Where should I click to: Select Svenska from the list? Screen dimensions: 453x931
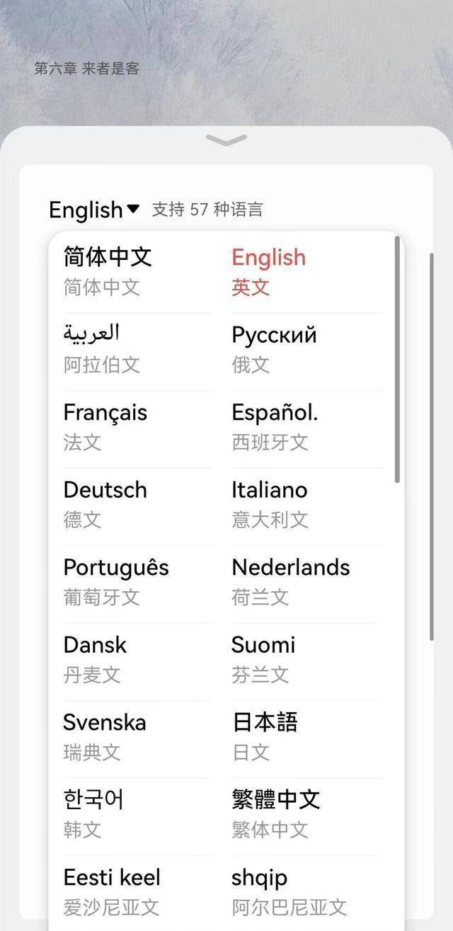pos(104,736)
